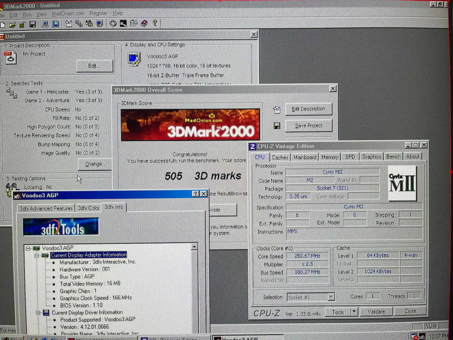The width and height of the screenshot is (453, 340).
Task: Open the Tools dropdown arrow in CPU-Z
Action: tap(354, 312)
